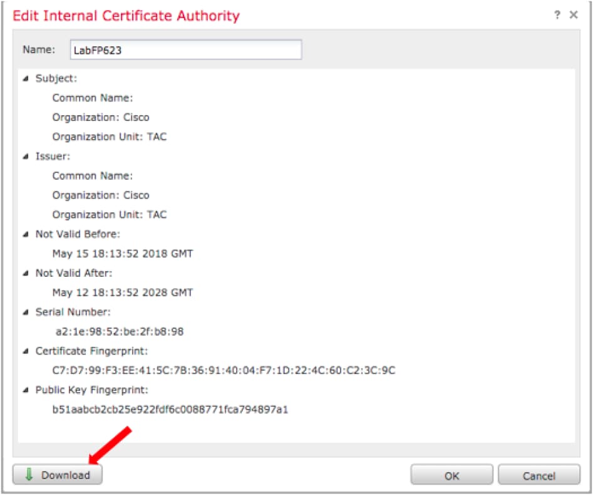Click the Edit Internal Certificate Authority title
The height and width of the screenshot is (496, 593).
tap(126, 16)
